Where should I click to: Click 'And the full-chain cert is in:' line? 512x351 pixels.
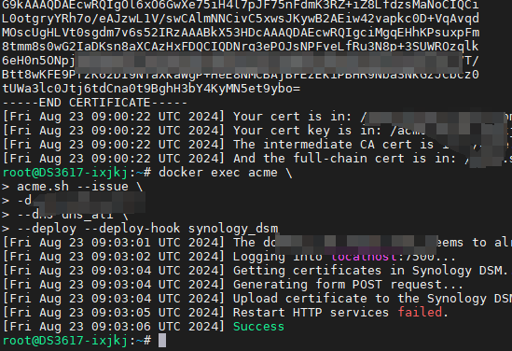coord(344,159)
